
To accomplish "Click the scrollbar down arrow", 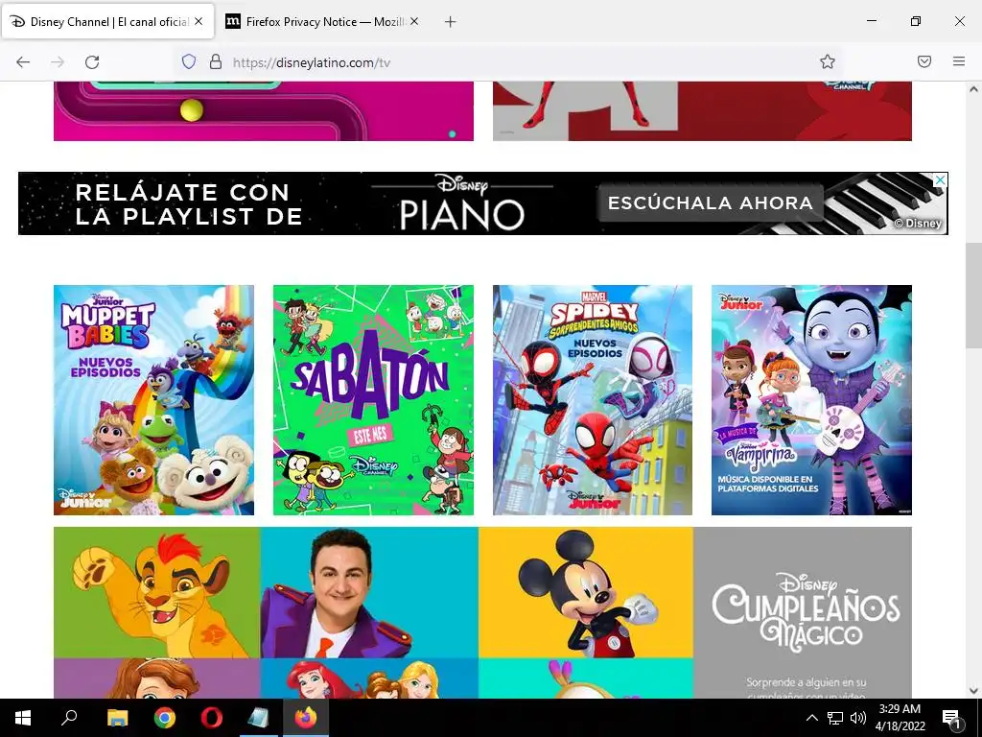I will [x=973, y=691].
